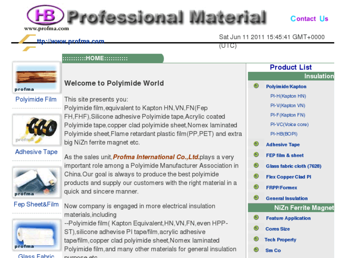345x258 pixels.
Task: Click the Professional Material banner title
Action: [167, 17]
